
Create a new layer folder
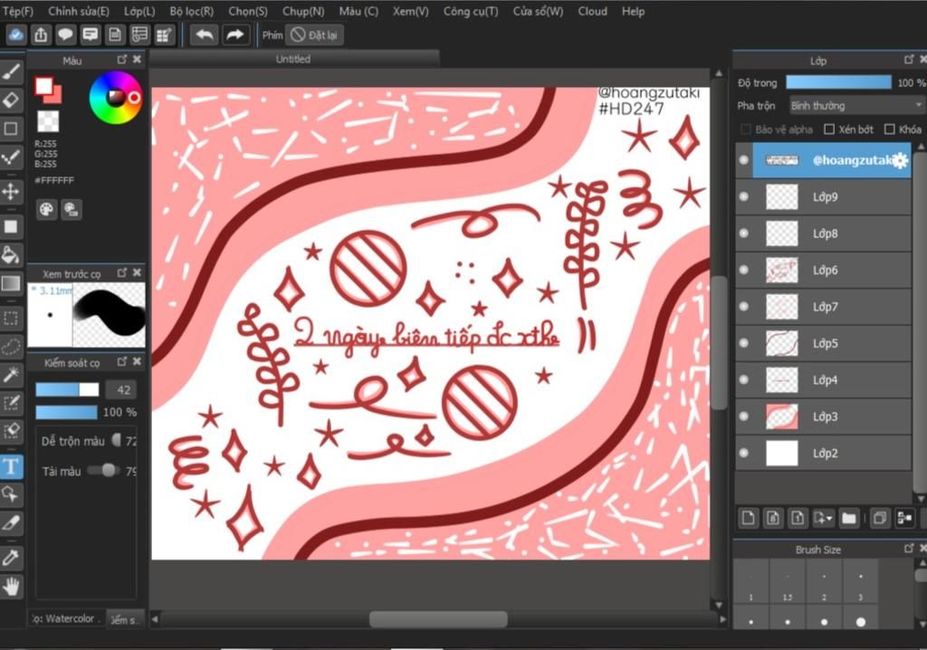pos(849,518)
